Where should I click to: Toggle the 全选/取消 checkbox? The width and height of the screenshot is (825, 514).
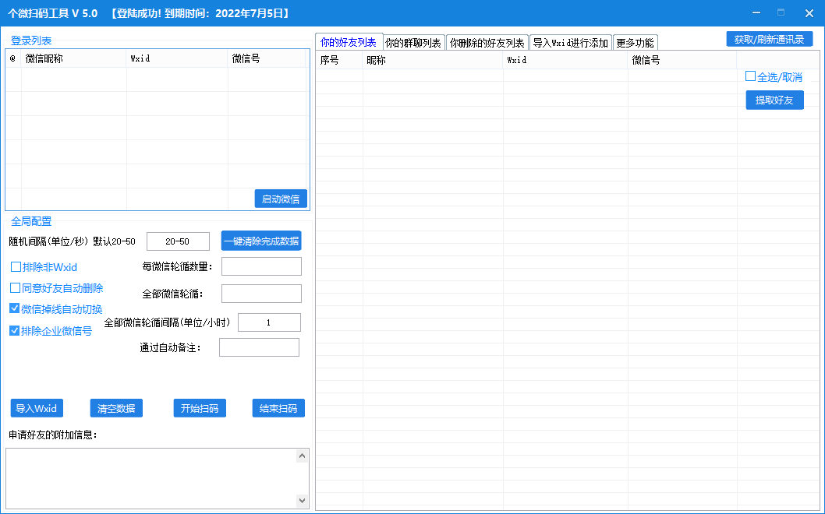[750, 76]
